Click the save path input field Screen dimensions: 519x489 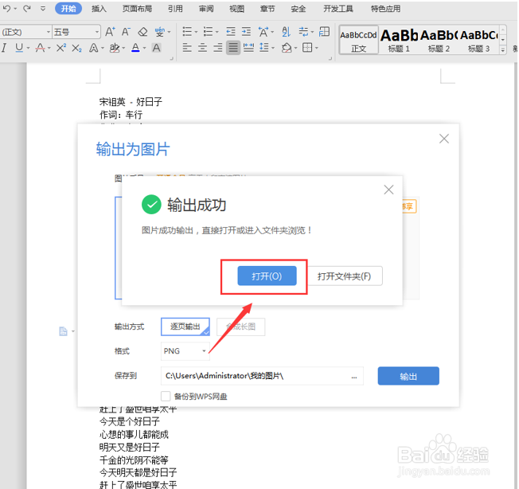(262, 376)
